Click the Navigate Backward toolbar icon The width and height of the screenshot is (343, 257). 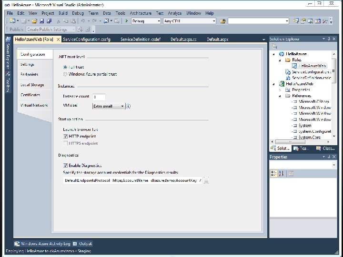pyautogui.click(x=106, y=21)
